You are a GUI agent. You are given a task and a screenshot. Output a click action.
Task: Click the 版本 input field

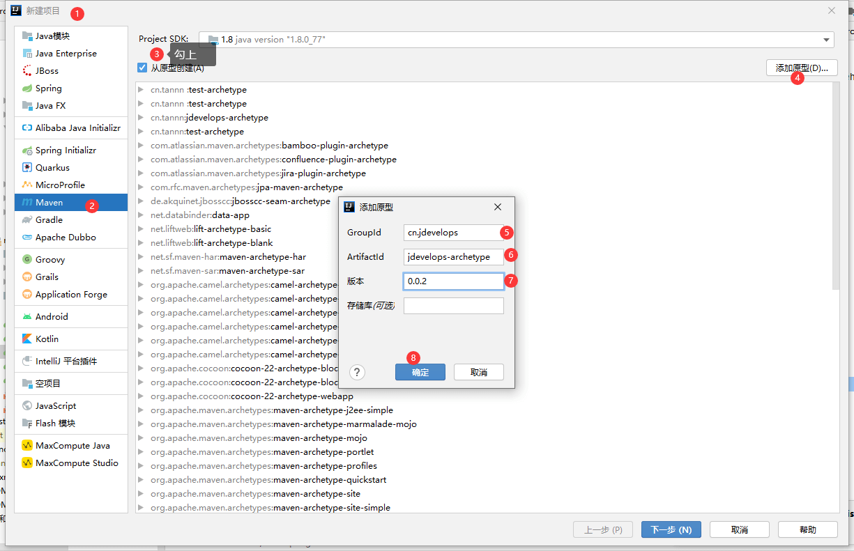(453, 281)
